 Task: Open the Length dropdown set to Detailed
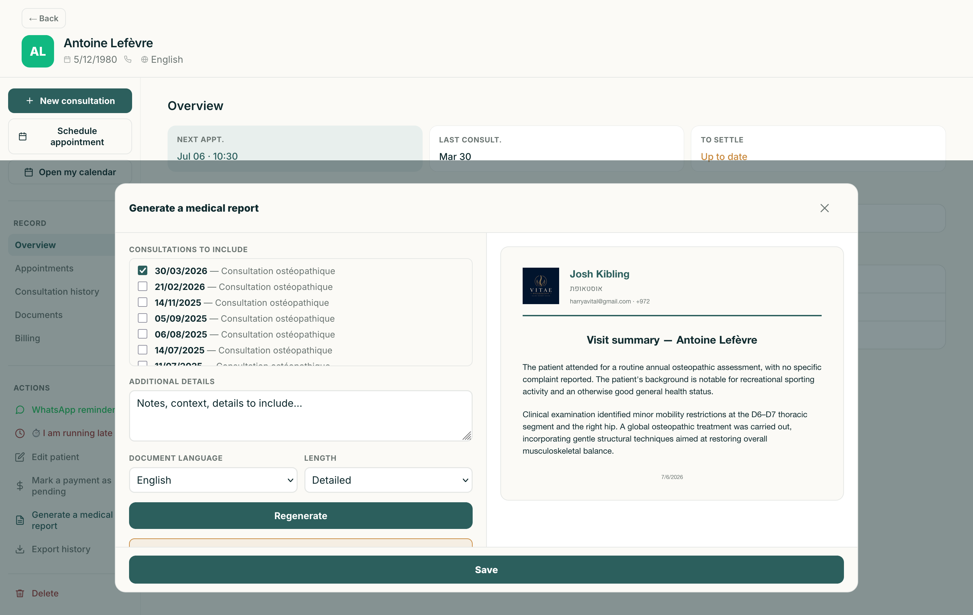(388, 480)
